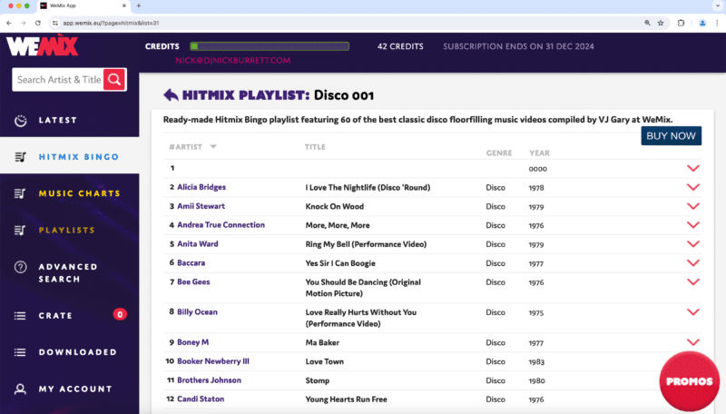726x414 pixels.
Task: Open the Latest section
Action: coord(57,121)
